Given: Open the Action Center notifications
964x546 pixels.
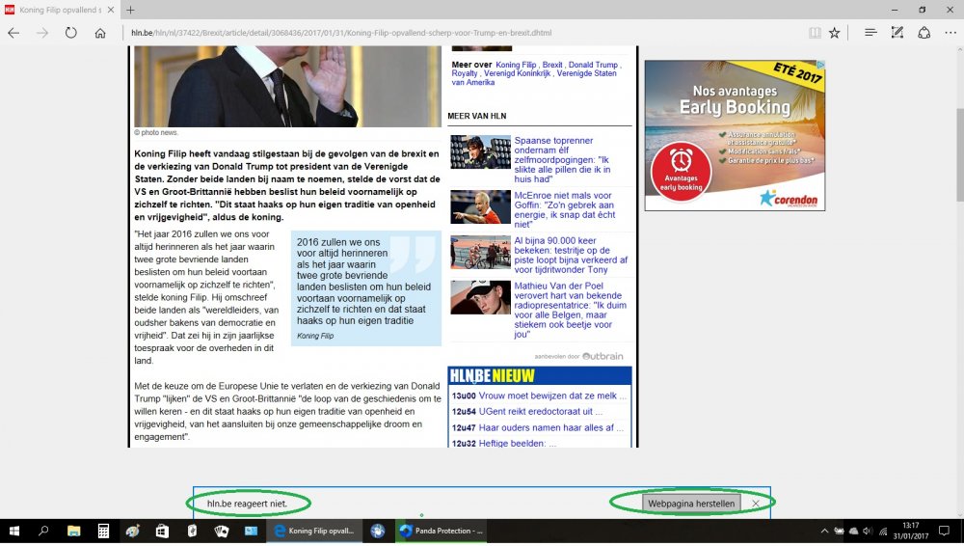Looking at the screenshot, I should (944, 531).
